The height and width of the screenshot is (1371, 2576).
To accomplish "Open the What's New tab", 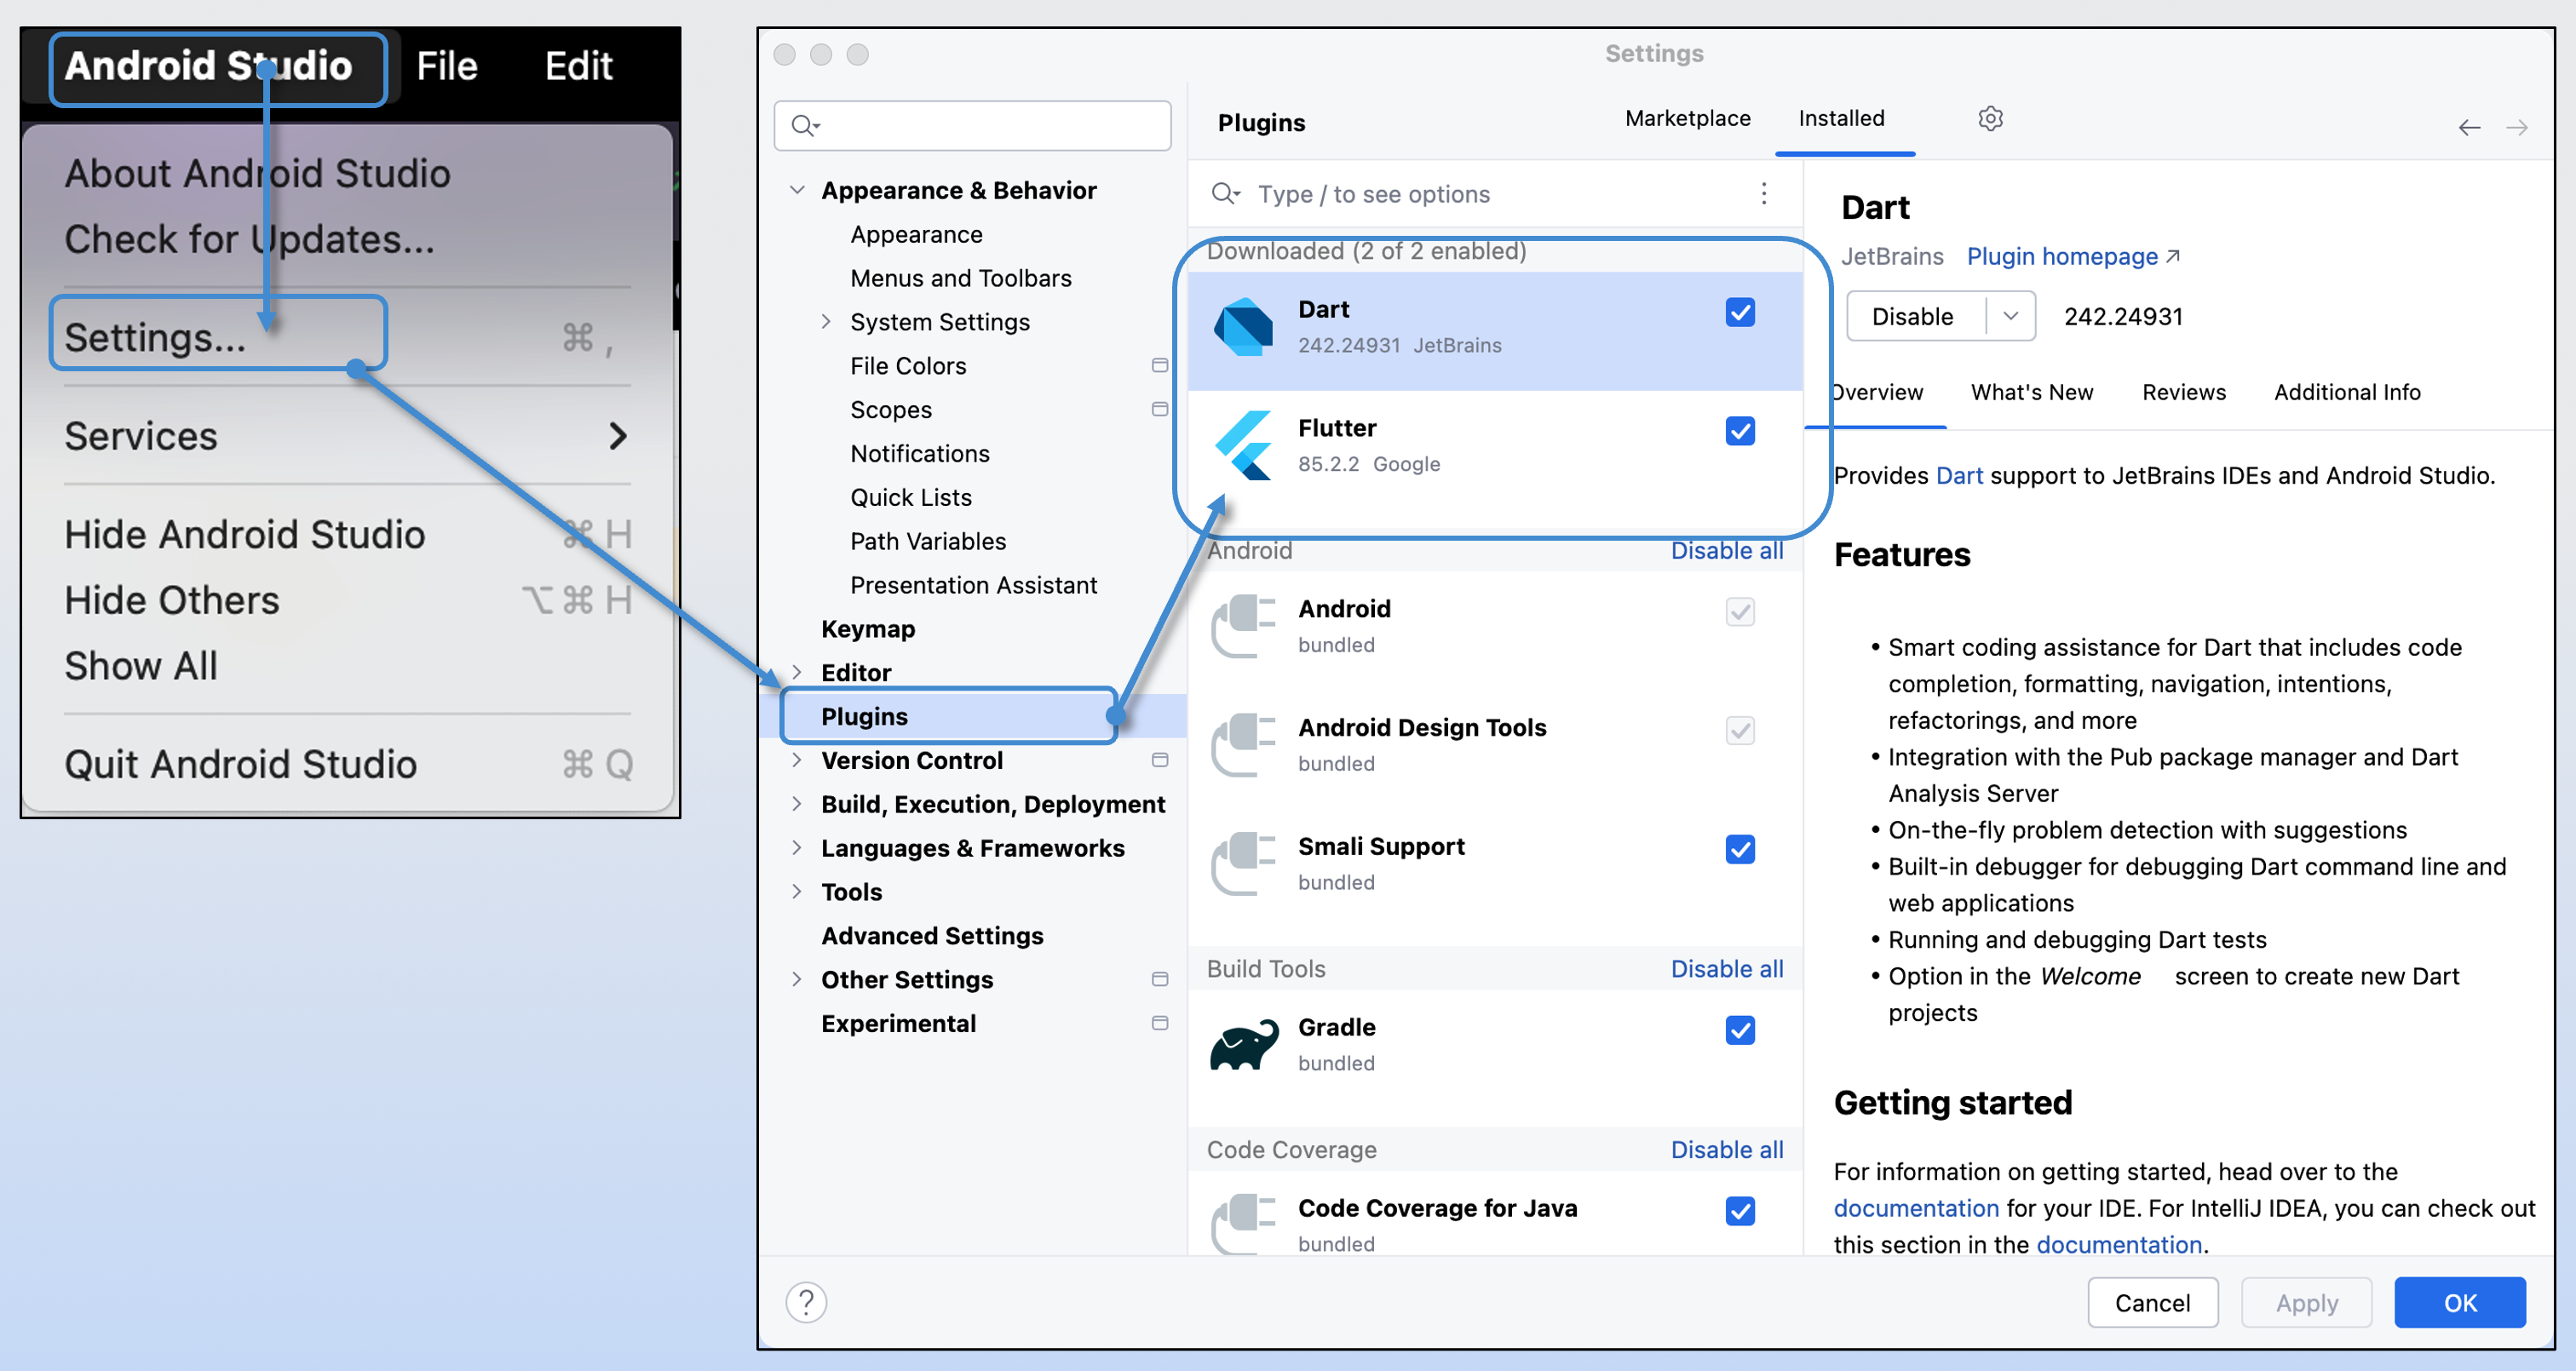I will point(2031,392).
